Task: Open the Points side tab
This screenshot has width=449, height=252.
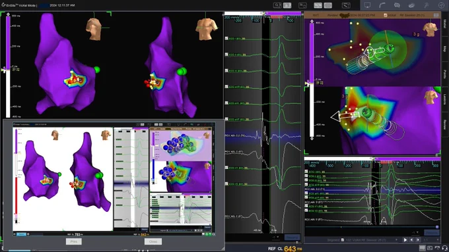Action: pos(445,74)
